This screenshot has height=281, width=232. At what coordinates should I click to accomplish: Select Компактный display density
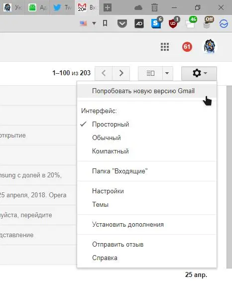(147, 151)
